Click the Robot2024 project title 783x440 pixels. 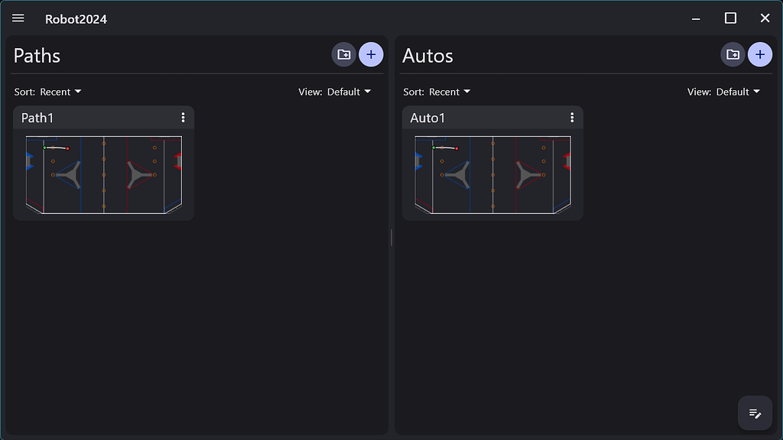[x=74, y=18]
